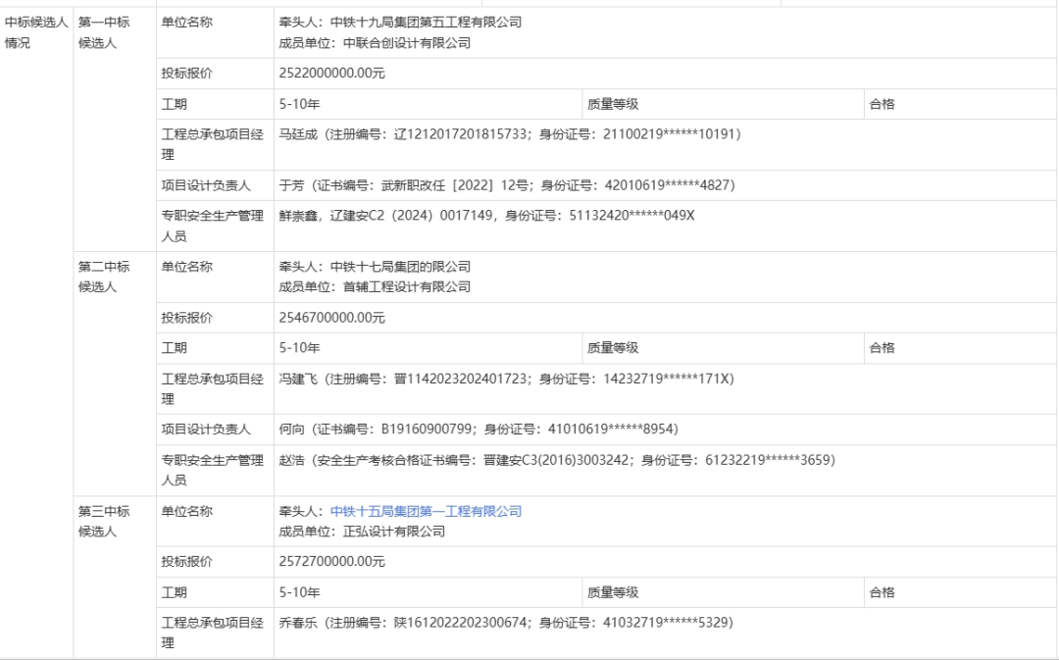Viewport: 1059px width, 660px height.
Task: Click 工程总承包项目经理 label beside 乔春乐
Action: click(212, 633)
